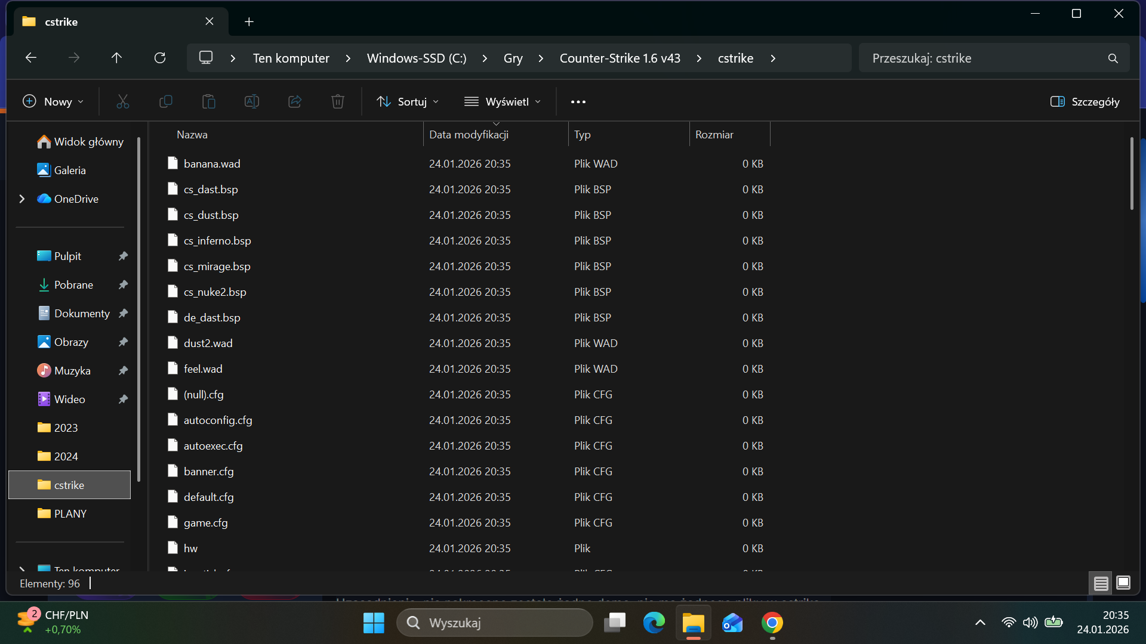Expand the OneDrive tree node
Image resolution: width=1146 pixels, height=644 pixels.
pos(22,199)
